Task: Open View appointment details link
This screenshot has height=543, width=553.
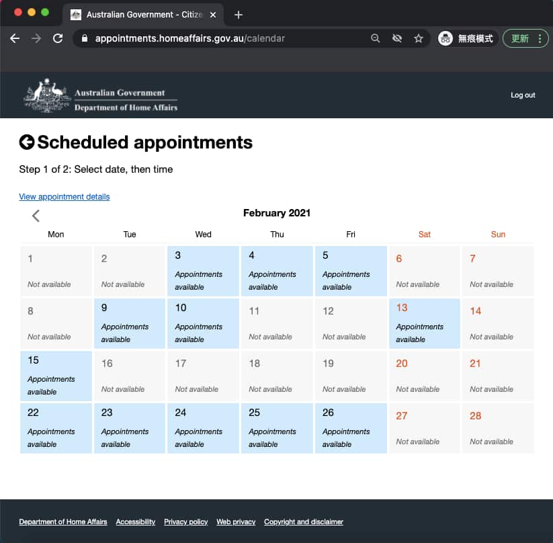Action: click(65, 197)
